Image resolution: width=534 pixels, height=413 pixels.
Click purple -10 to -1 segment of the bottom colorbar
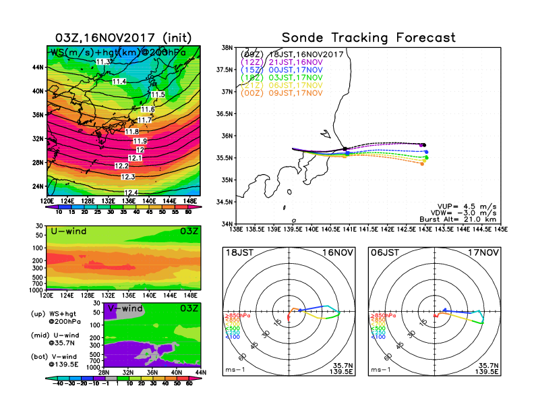(99, 378)
